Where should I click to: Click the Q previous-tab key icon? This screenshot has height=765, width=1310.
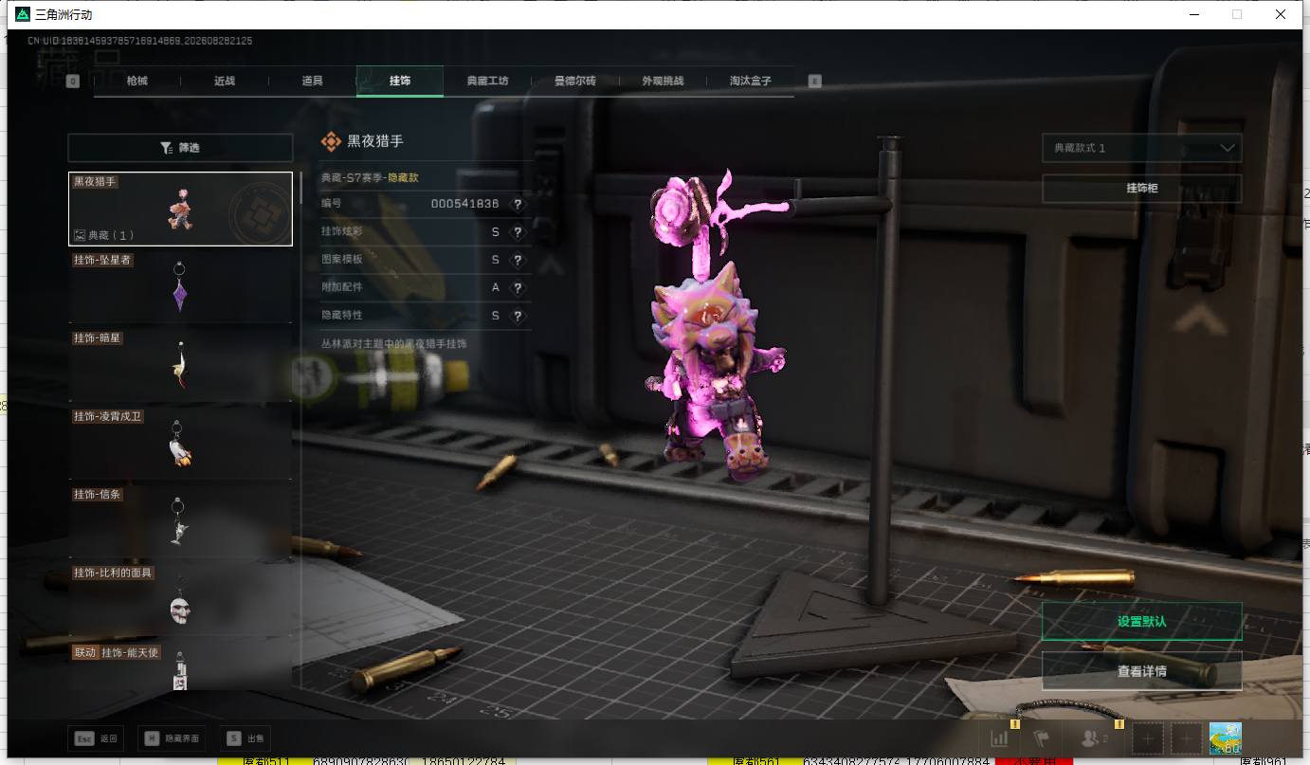pos(73,82)
